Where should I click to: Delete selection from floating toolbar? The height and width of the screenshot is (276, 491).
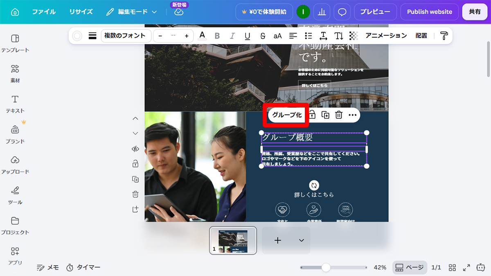click(339, 115)
